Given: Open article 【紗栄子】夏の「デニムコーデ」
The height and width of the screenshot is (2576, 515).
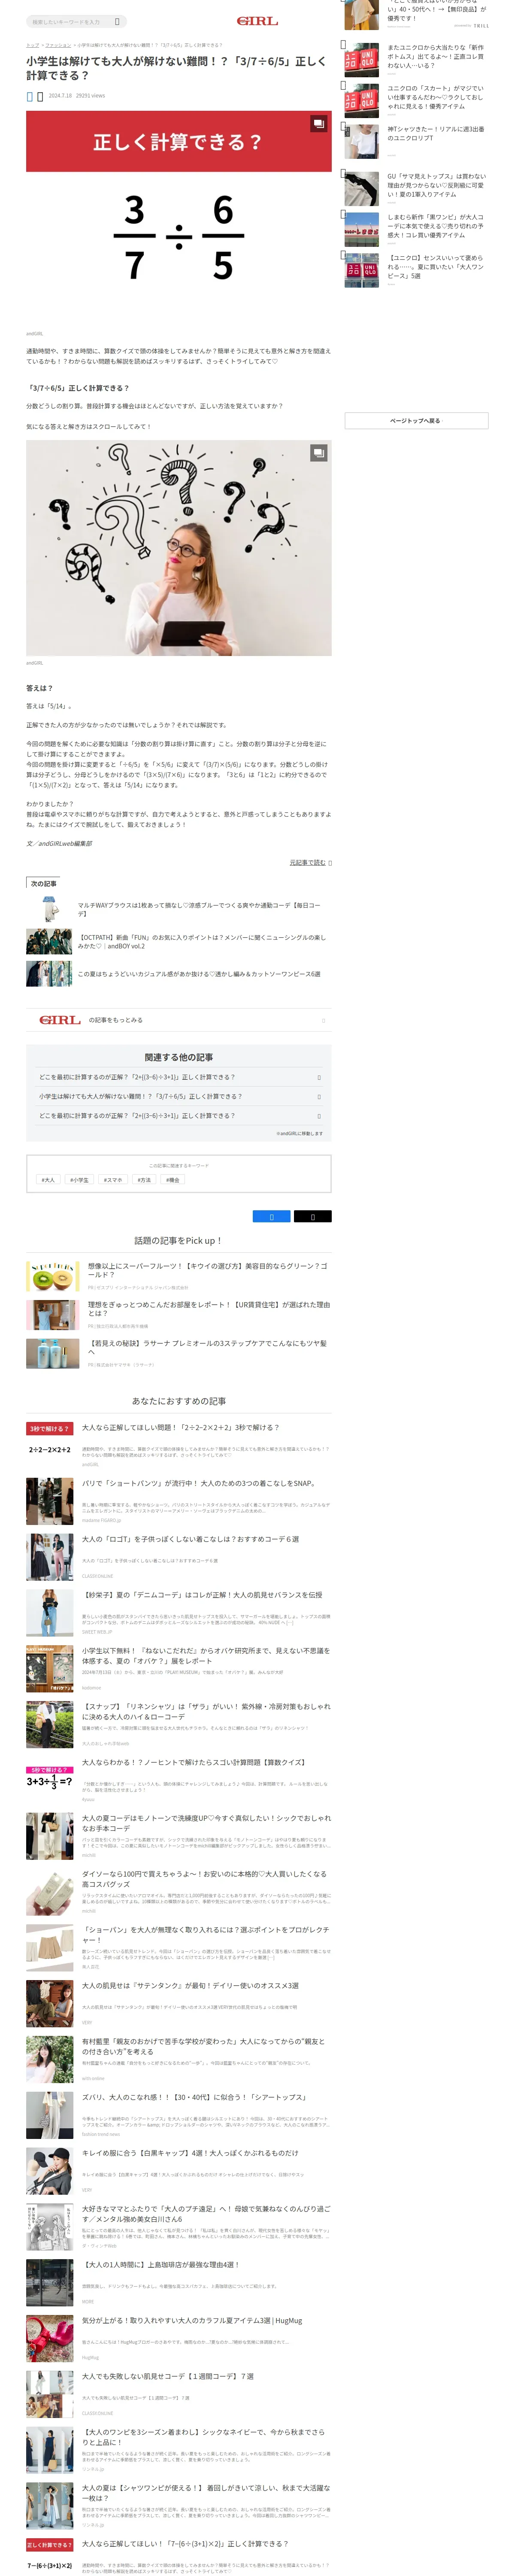Looking at the screenshot, I should tap(202, 1595).
